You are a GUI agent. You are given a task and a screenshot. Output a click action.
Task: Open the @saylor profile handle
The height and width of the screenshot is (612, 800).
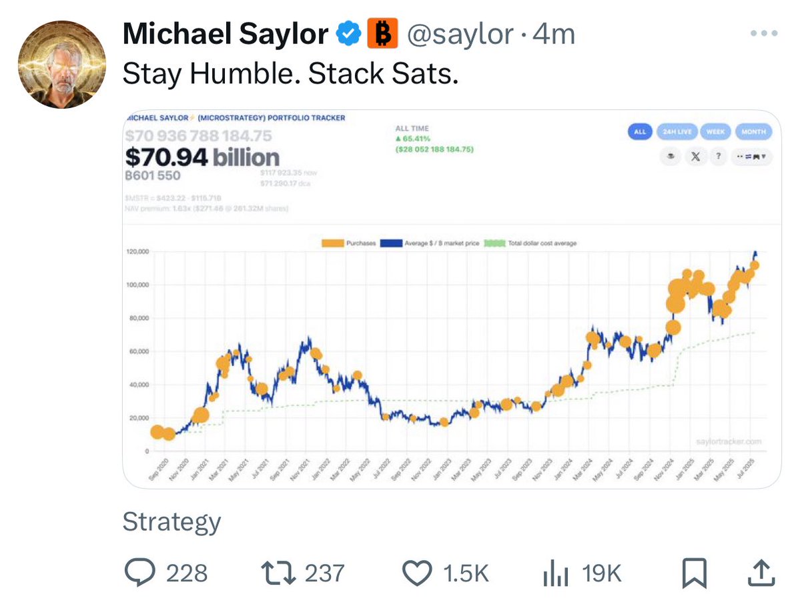[x=460, y=35]
